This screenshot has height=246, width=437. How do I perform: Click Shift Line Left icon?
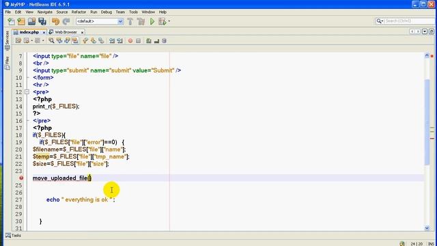pyautogui.click(x=112, y=41)
